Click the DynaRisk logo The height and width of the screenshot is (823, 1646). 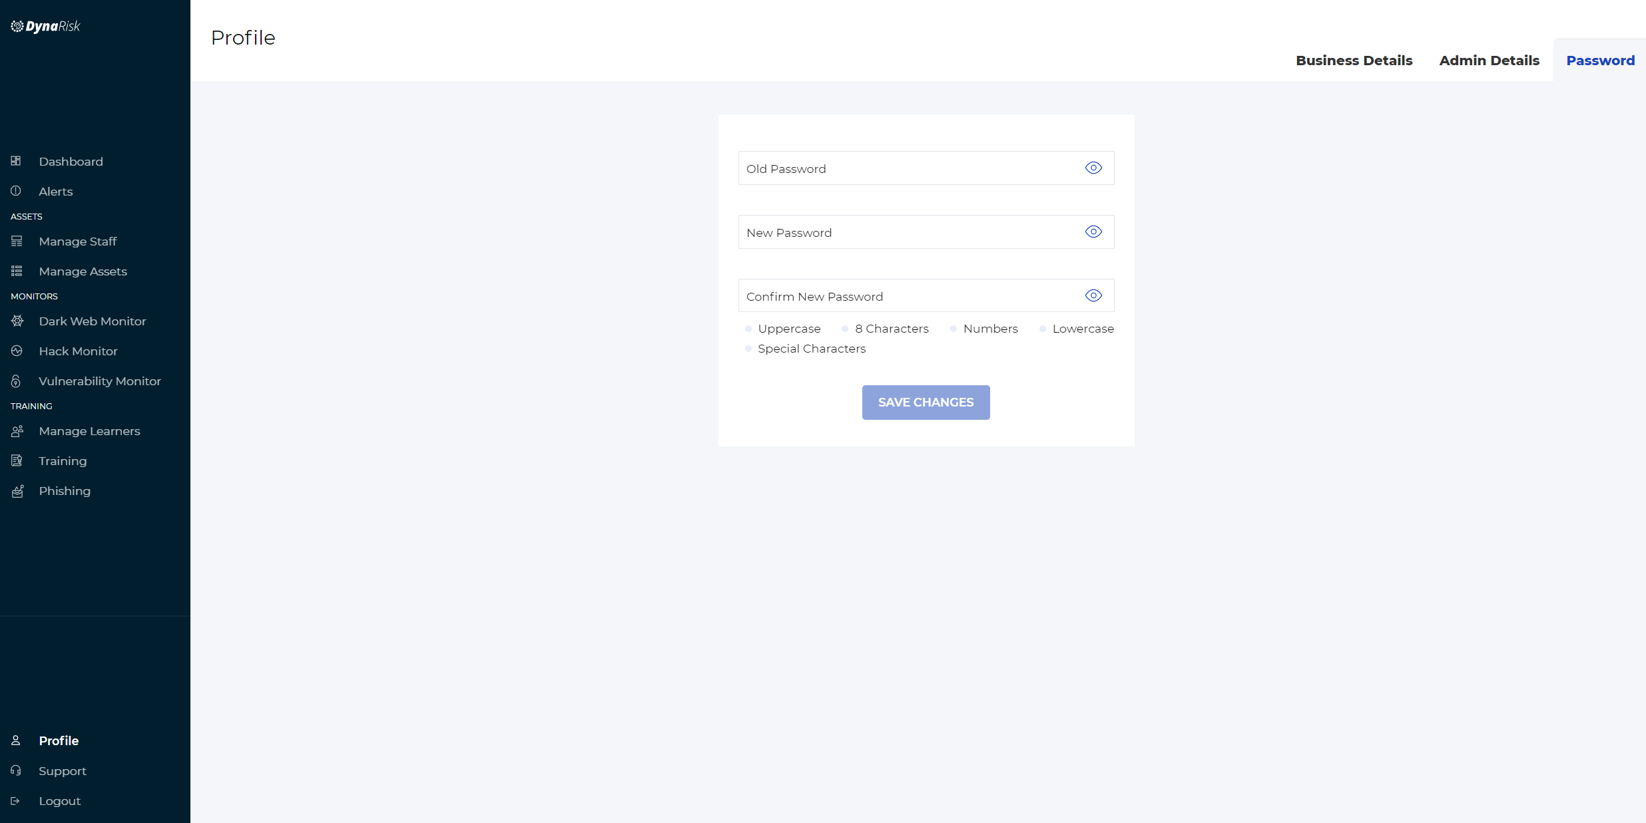(x=45, y=27)
